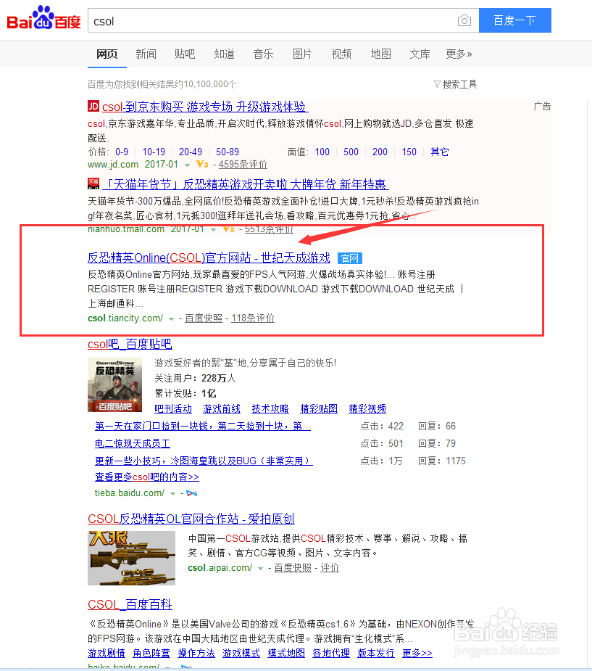Open search by image via camera icon
The width and height of the screenshot is (592, 671).
tap(464, 20)
